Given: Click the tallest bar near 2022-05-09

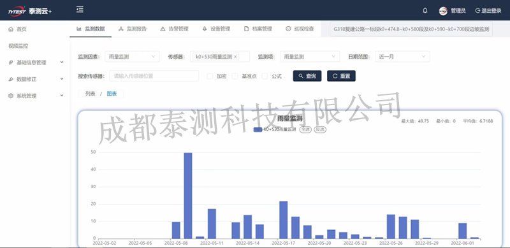Looking at the screenshot, I should tap(188, 196).
